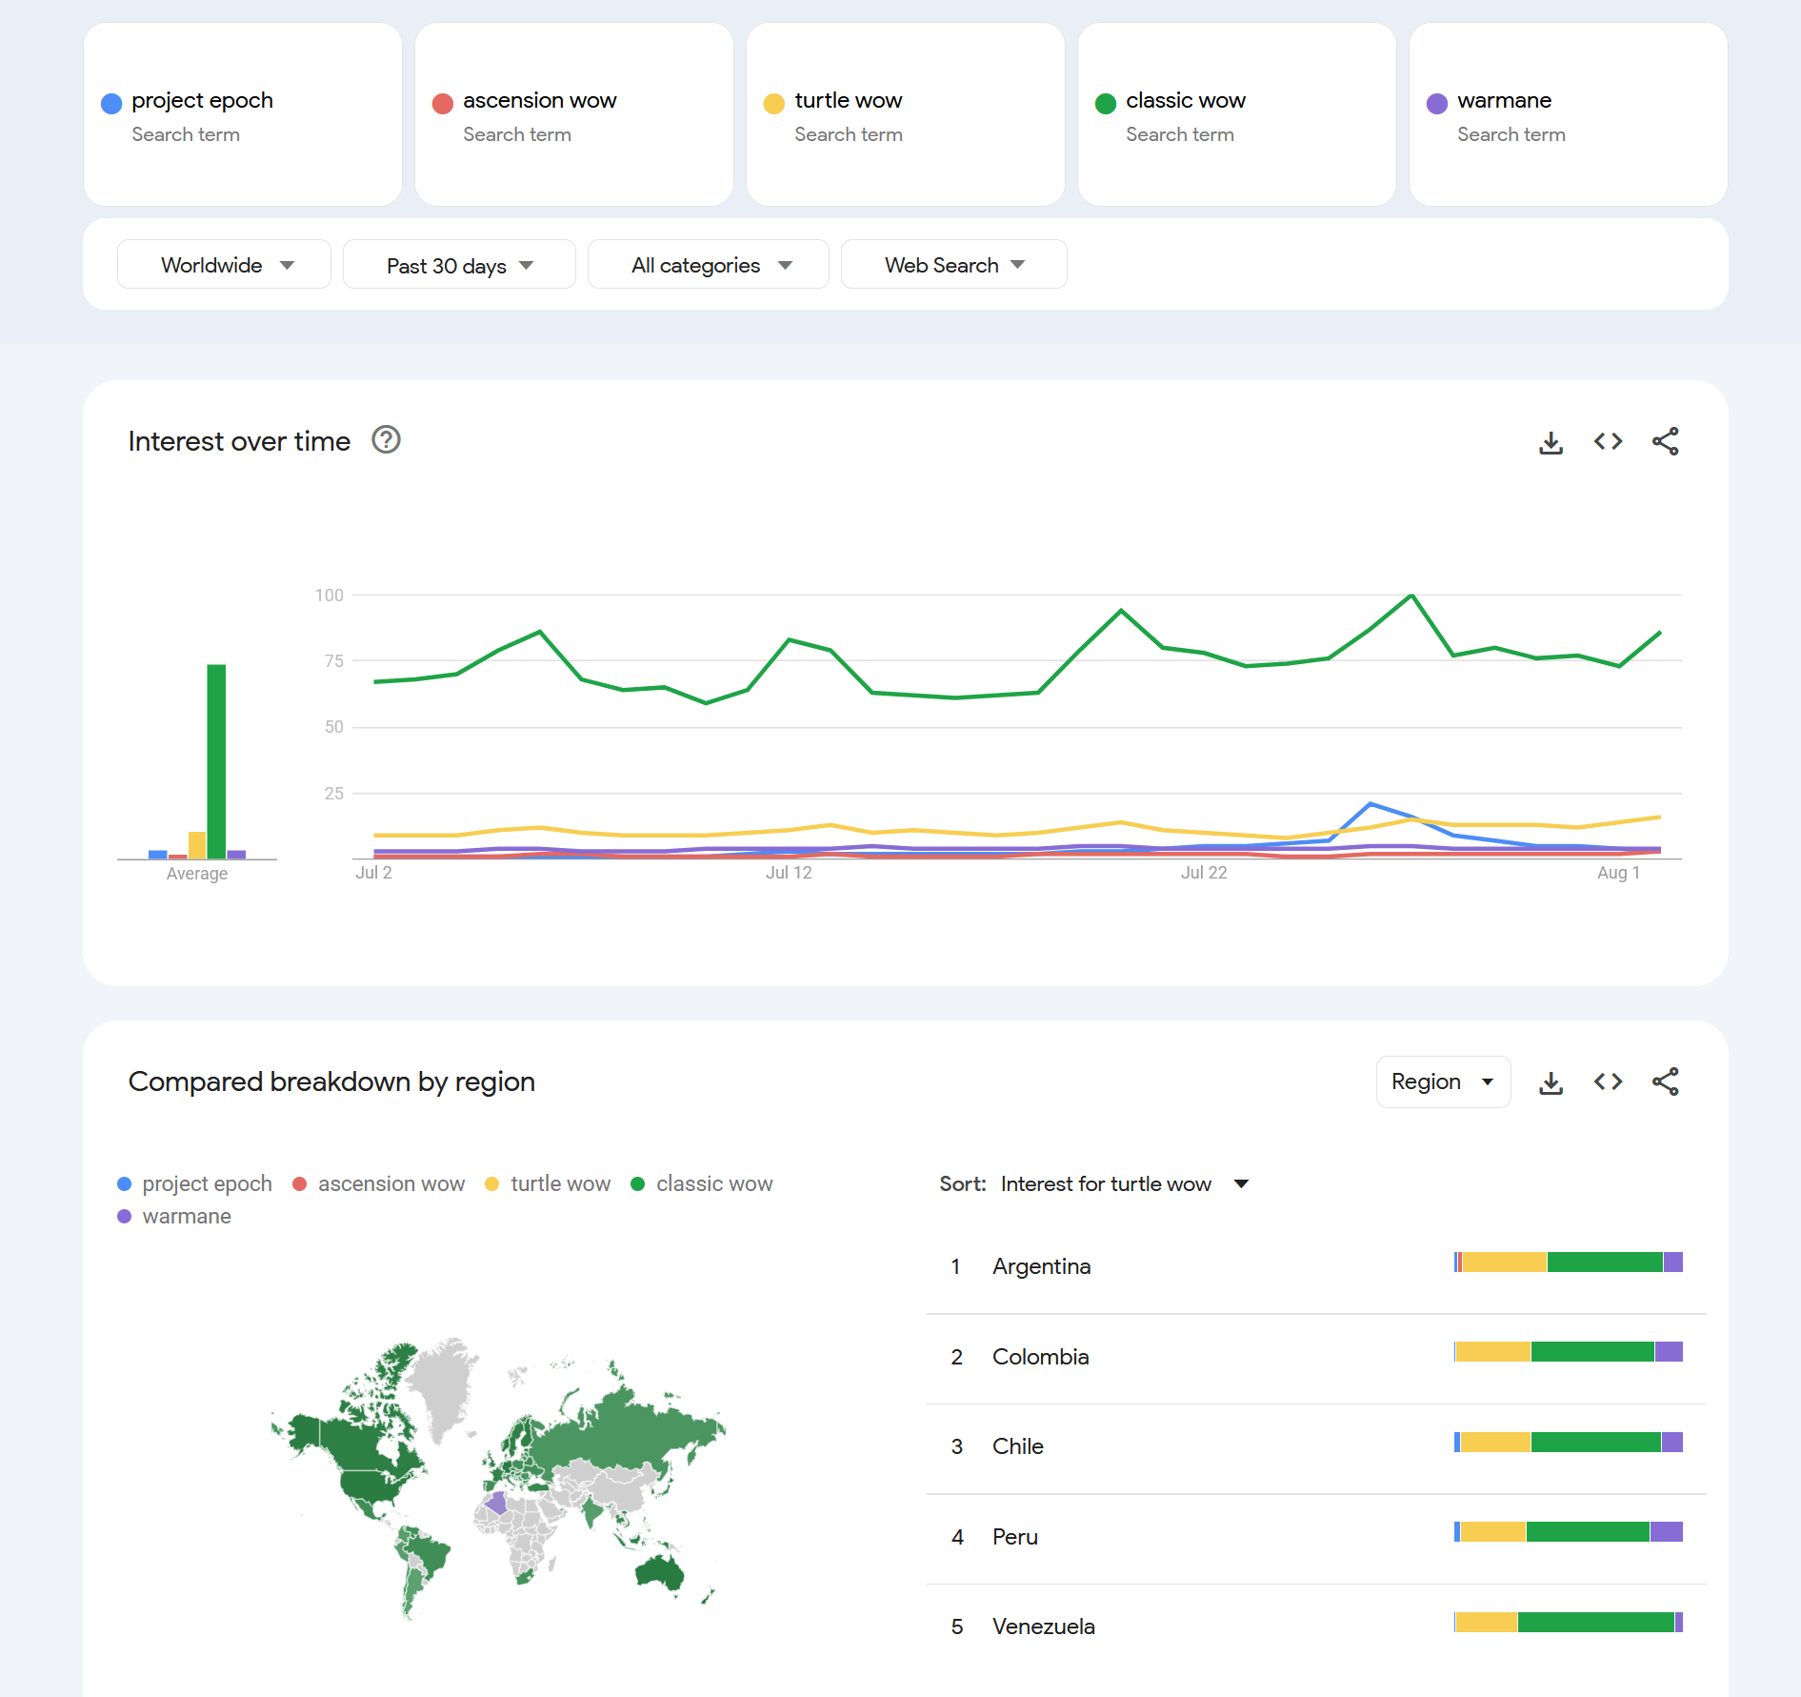This screenshot has height=1697, width=1801.
Task: Edit the project epoch search term card
Action: tap(243, 114)
